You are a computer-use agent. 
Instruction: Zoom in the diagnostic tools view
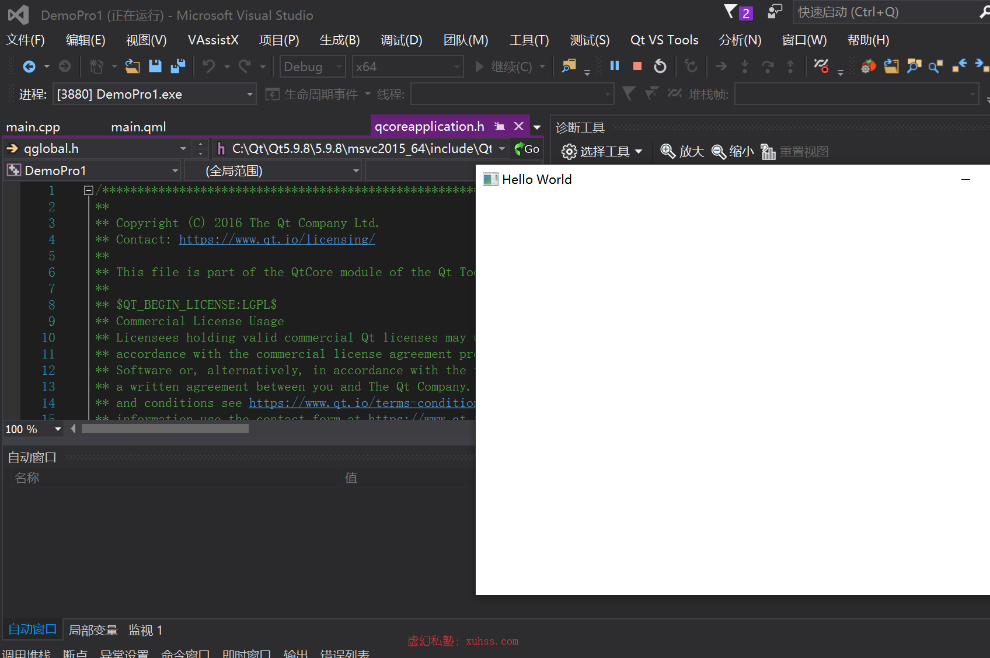coord(682,151)
